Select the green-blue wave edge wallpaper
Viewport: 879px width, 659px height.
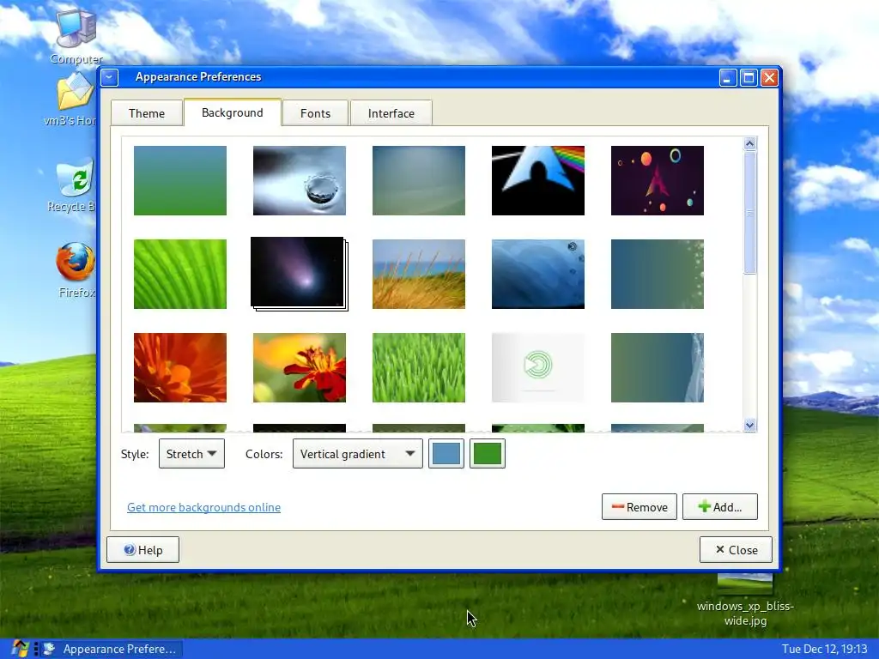[657, 367]
